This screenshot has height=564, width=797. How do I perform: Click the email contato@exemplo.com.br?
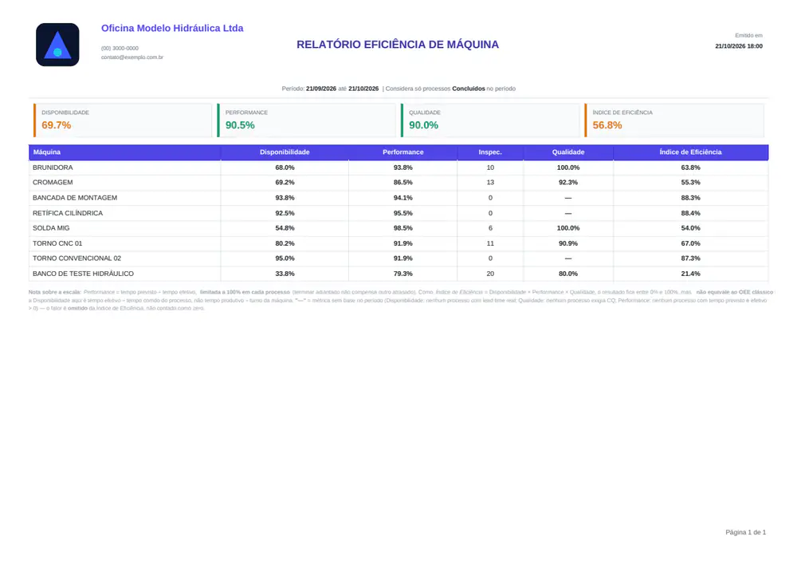[x=132, y=57]
